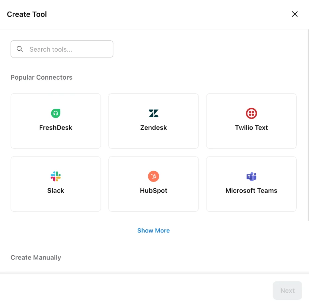This screenshot has width=309, height=307.
Task: Click the orange HubSpot logo icon
Action: click(153, 176)
